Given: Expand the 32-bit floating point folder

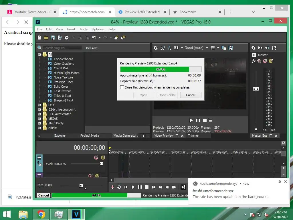Looking at the screenshot, I should (x=39, y=110).
